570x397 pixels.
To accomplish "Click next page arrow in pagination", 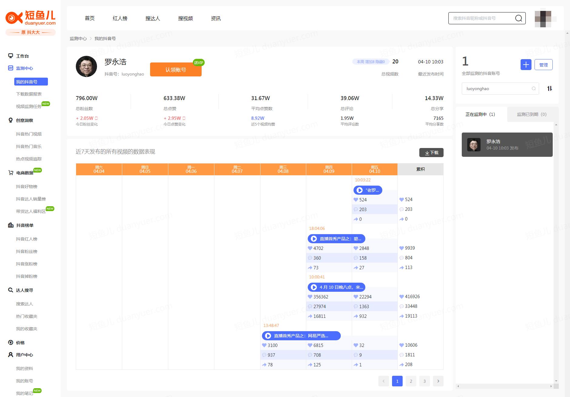I will click(x=438, y=381).
